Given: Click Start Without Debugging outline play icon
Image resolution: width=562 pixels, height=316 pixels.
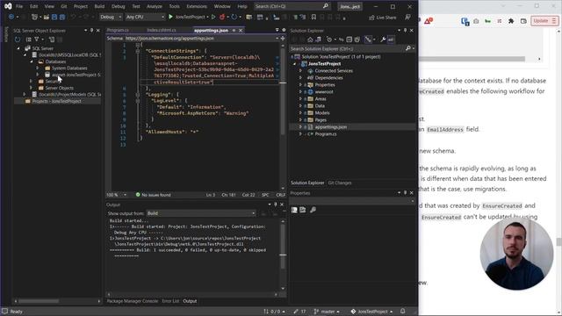Looking at the screenshot, I should tap(213, 17).
